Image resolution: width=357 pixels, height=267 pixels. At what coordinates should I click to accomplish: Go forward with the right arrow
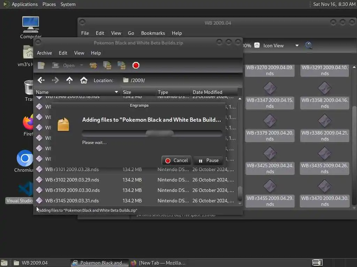pos(55,80)
